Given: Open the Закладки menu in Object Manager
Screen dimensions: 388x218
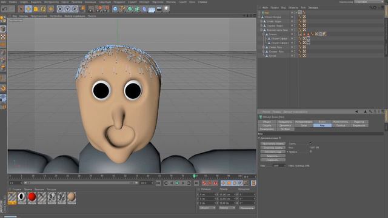Looking at the screenshot, I should (x=313, y=8).
